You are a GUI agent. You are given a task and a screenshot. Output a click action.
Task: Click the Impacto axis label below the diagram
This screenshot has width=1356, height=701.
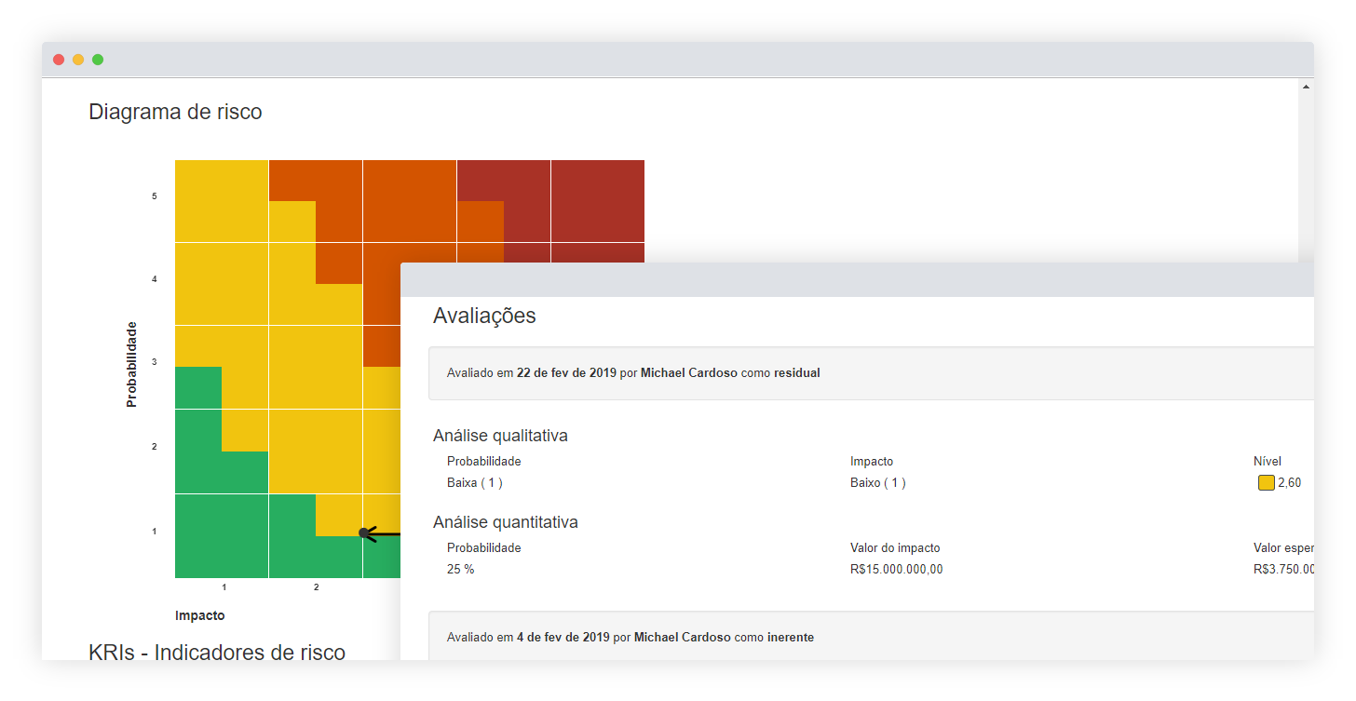pos(199,615)
